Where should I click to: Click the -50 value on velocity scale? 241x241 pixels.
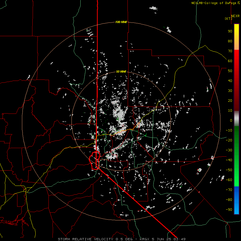[229, 170]
